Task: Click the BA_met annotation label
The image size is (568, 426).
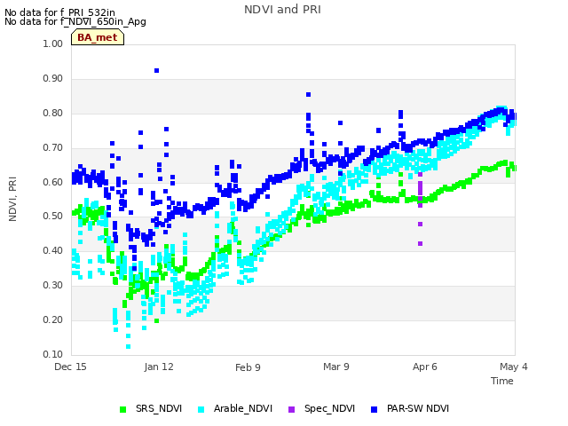Action: [98, 37]
